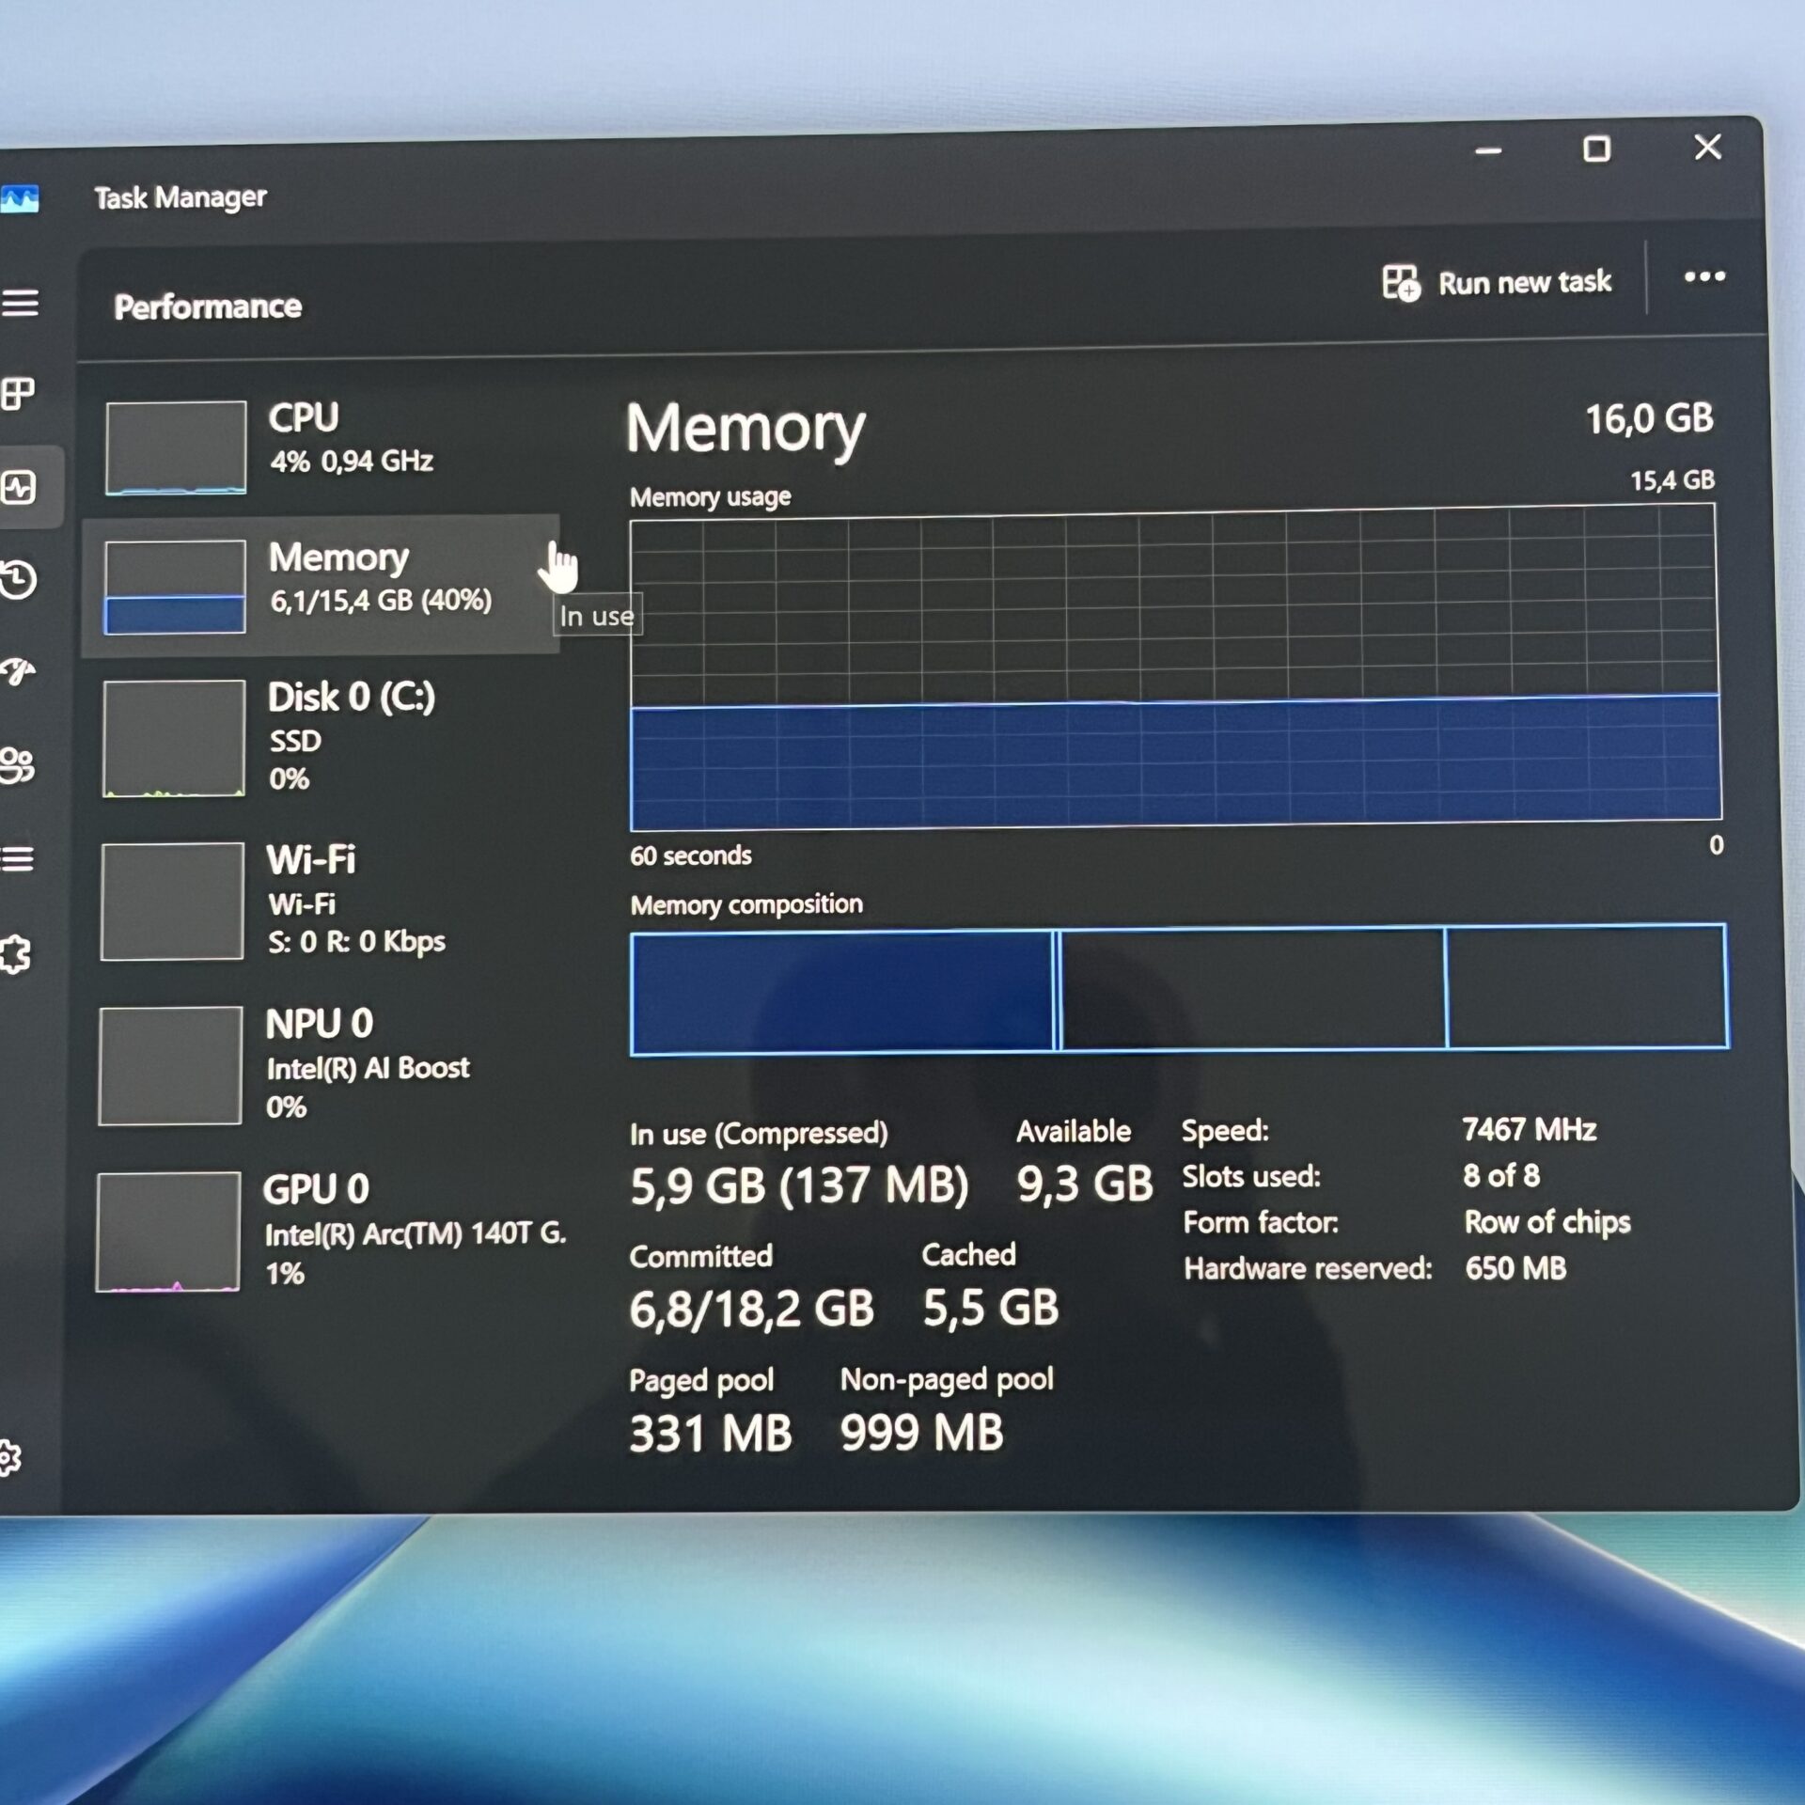Select the Memory performance item
Screen dimensions: 1805x1805
tap(321, 585)
